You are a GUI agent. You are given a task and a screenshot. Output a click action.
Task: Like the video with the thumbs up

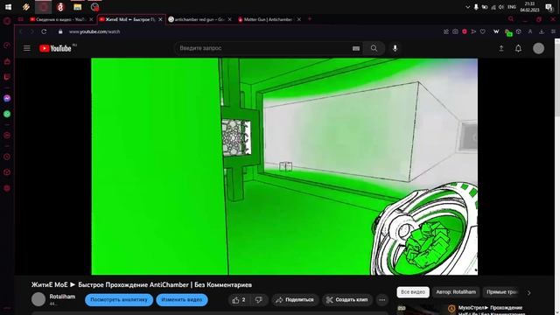239,300
